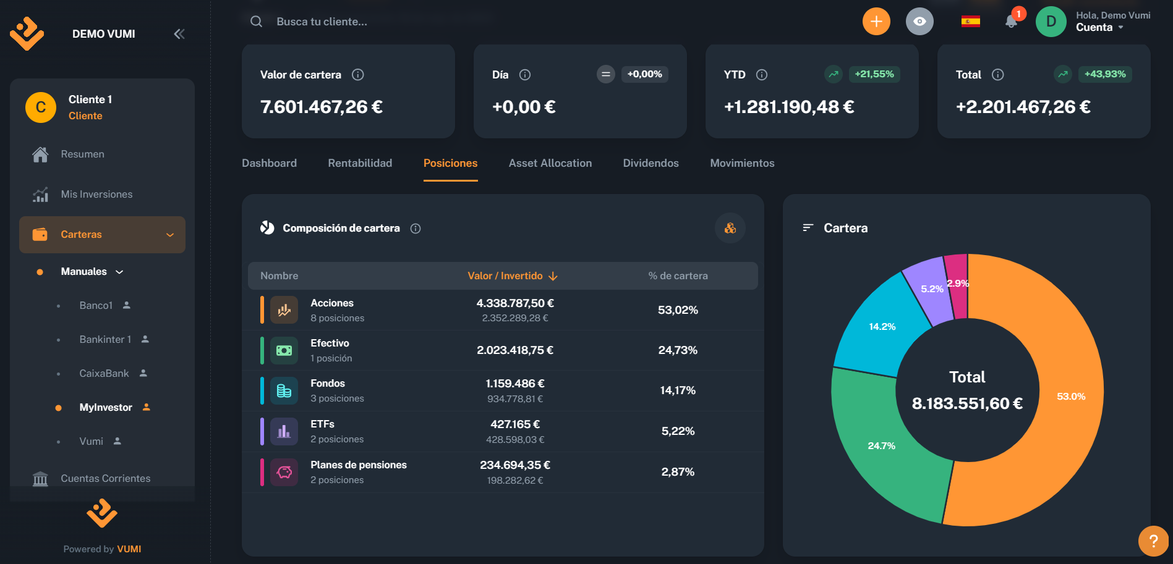Open the cubes grouping icon in Composición de cartera
The width and height of the screenshot is (1173, 564).
tap(730, 228)
